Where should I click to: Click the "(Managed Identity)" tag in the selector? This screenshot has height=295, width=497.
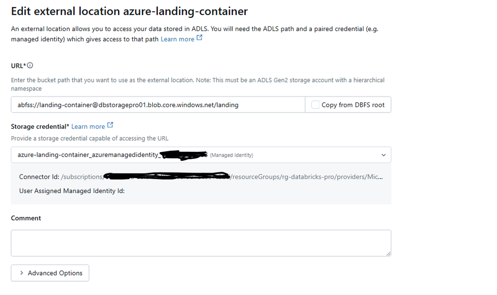click(x=231, y=155)
